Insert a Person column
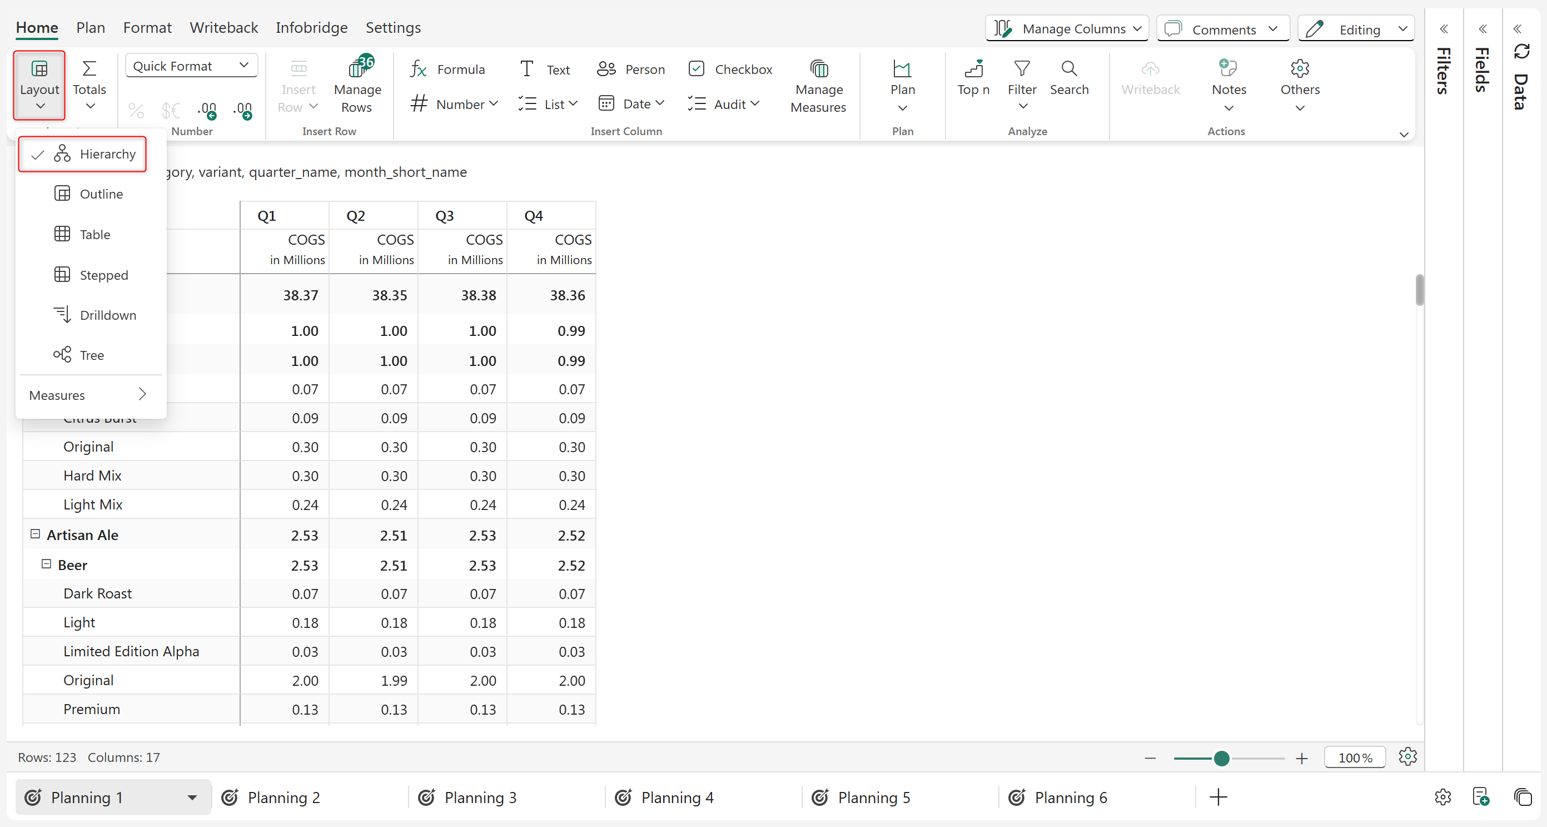This screenshot has height=827, width=1547. [x=630, y=69]
